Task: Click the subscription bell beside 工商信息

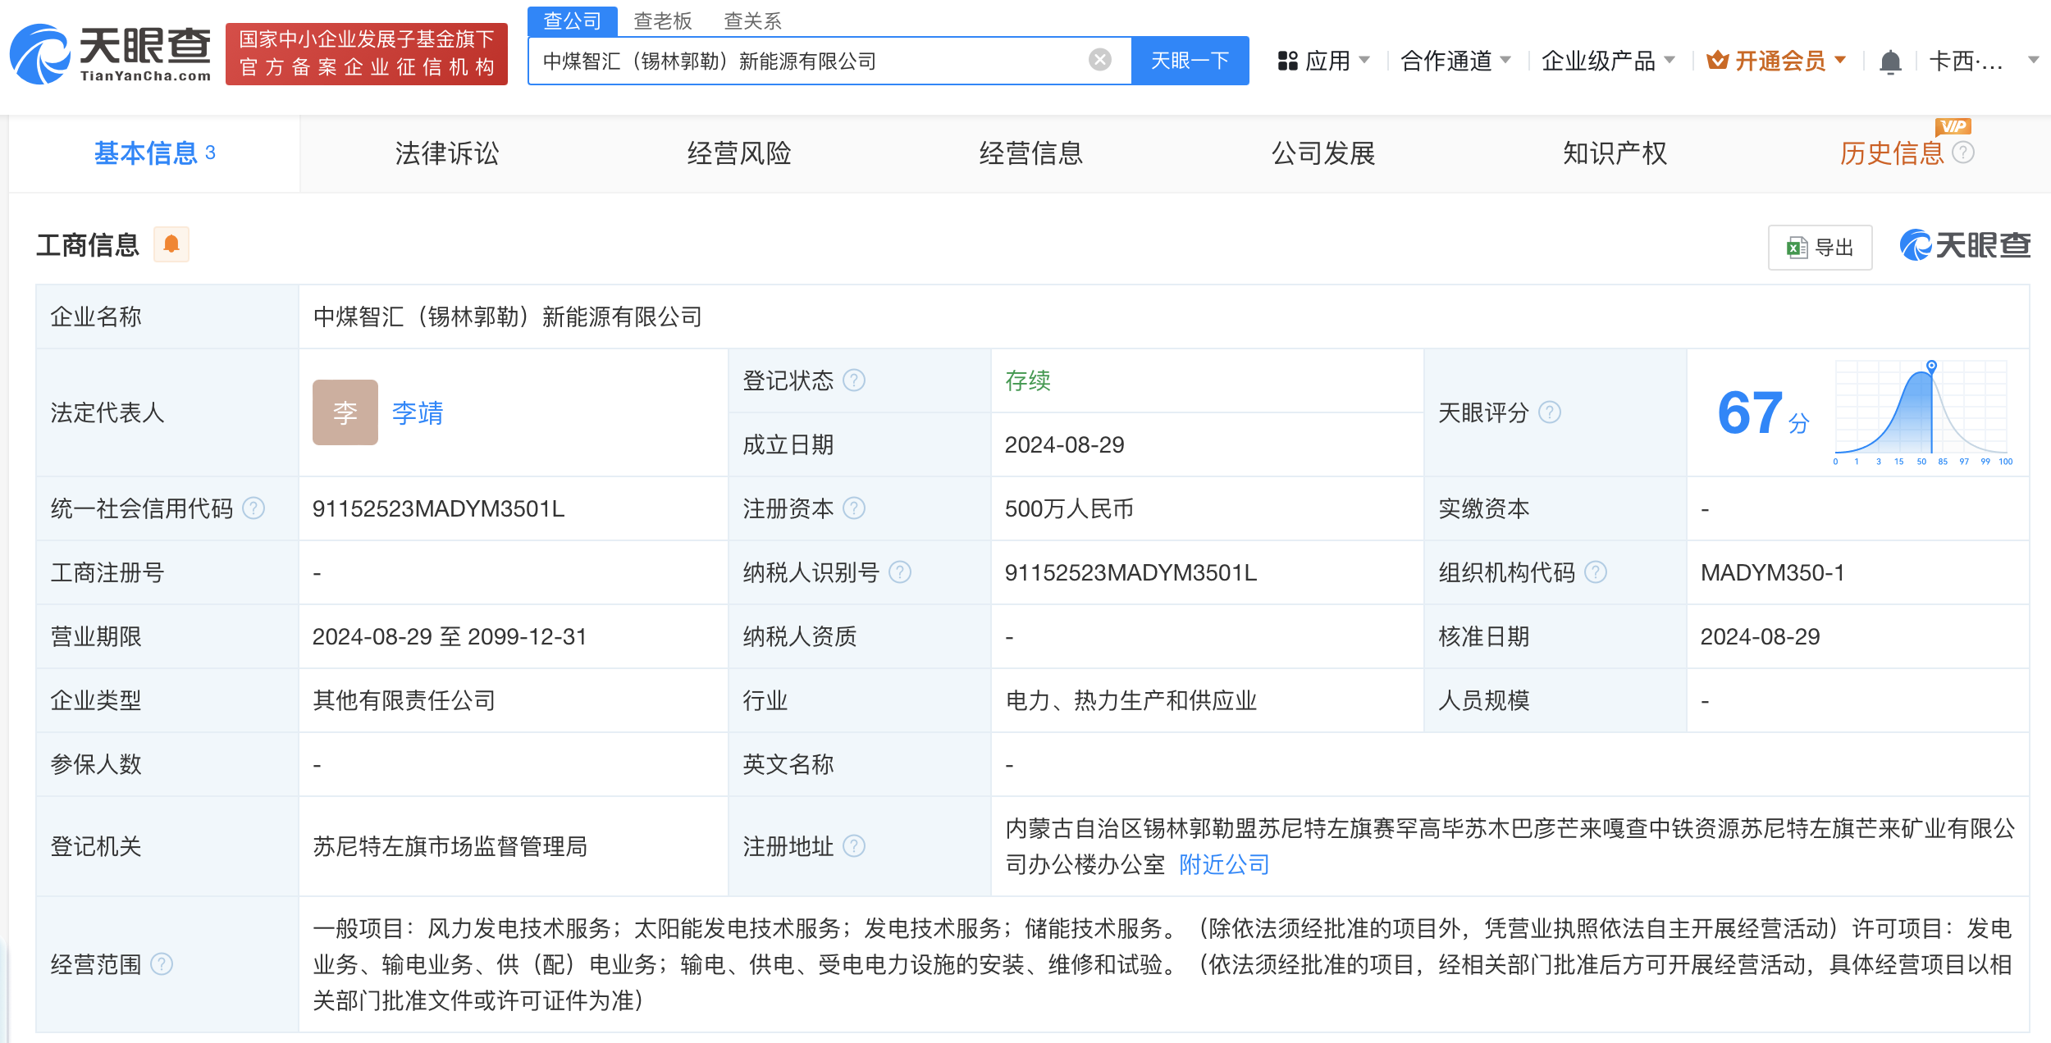Action: (171, 244)
